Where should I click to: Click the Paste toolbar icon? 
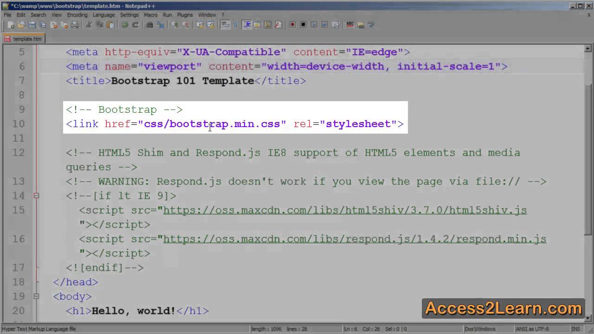click(110, 25)
